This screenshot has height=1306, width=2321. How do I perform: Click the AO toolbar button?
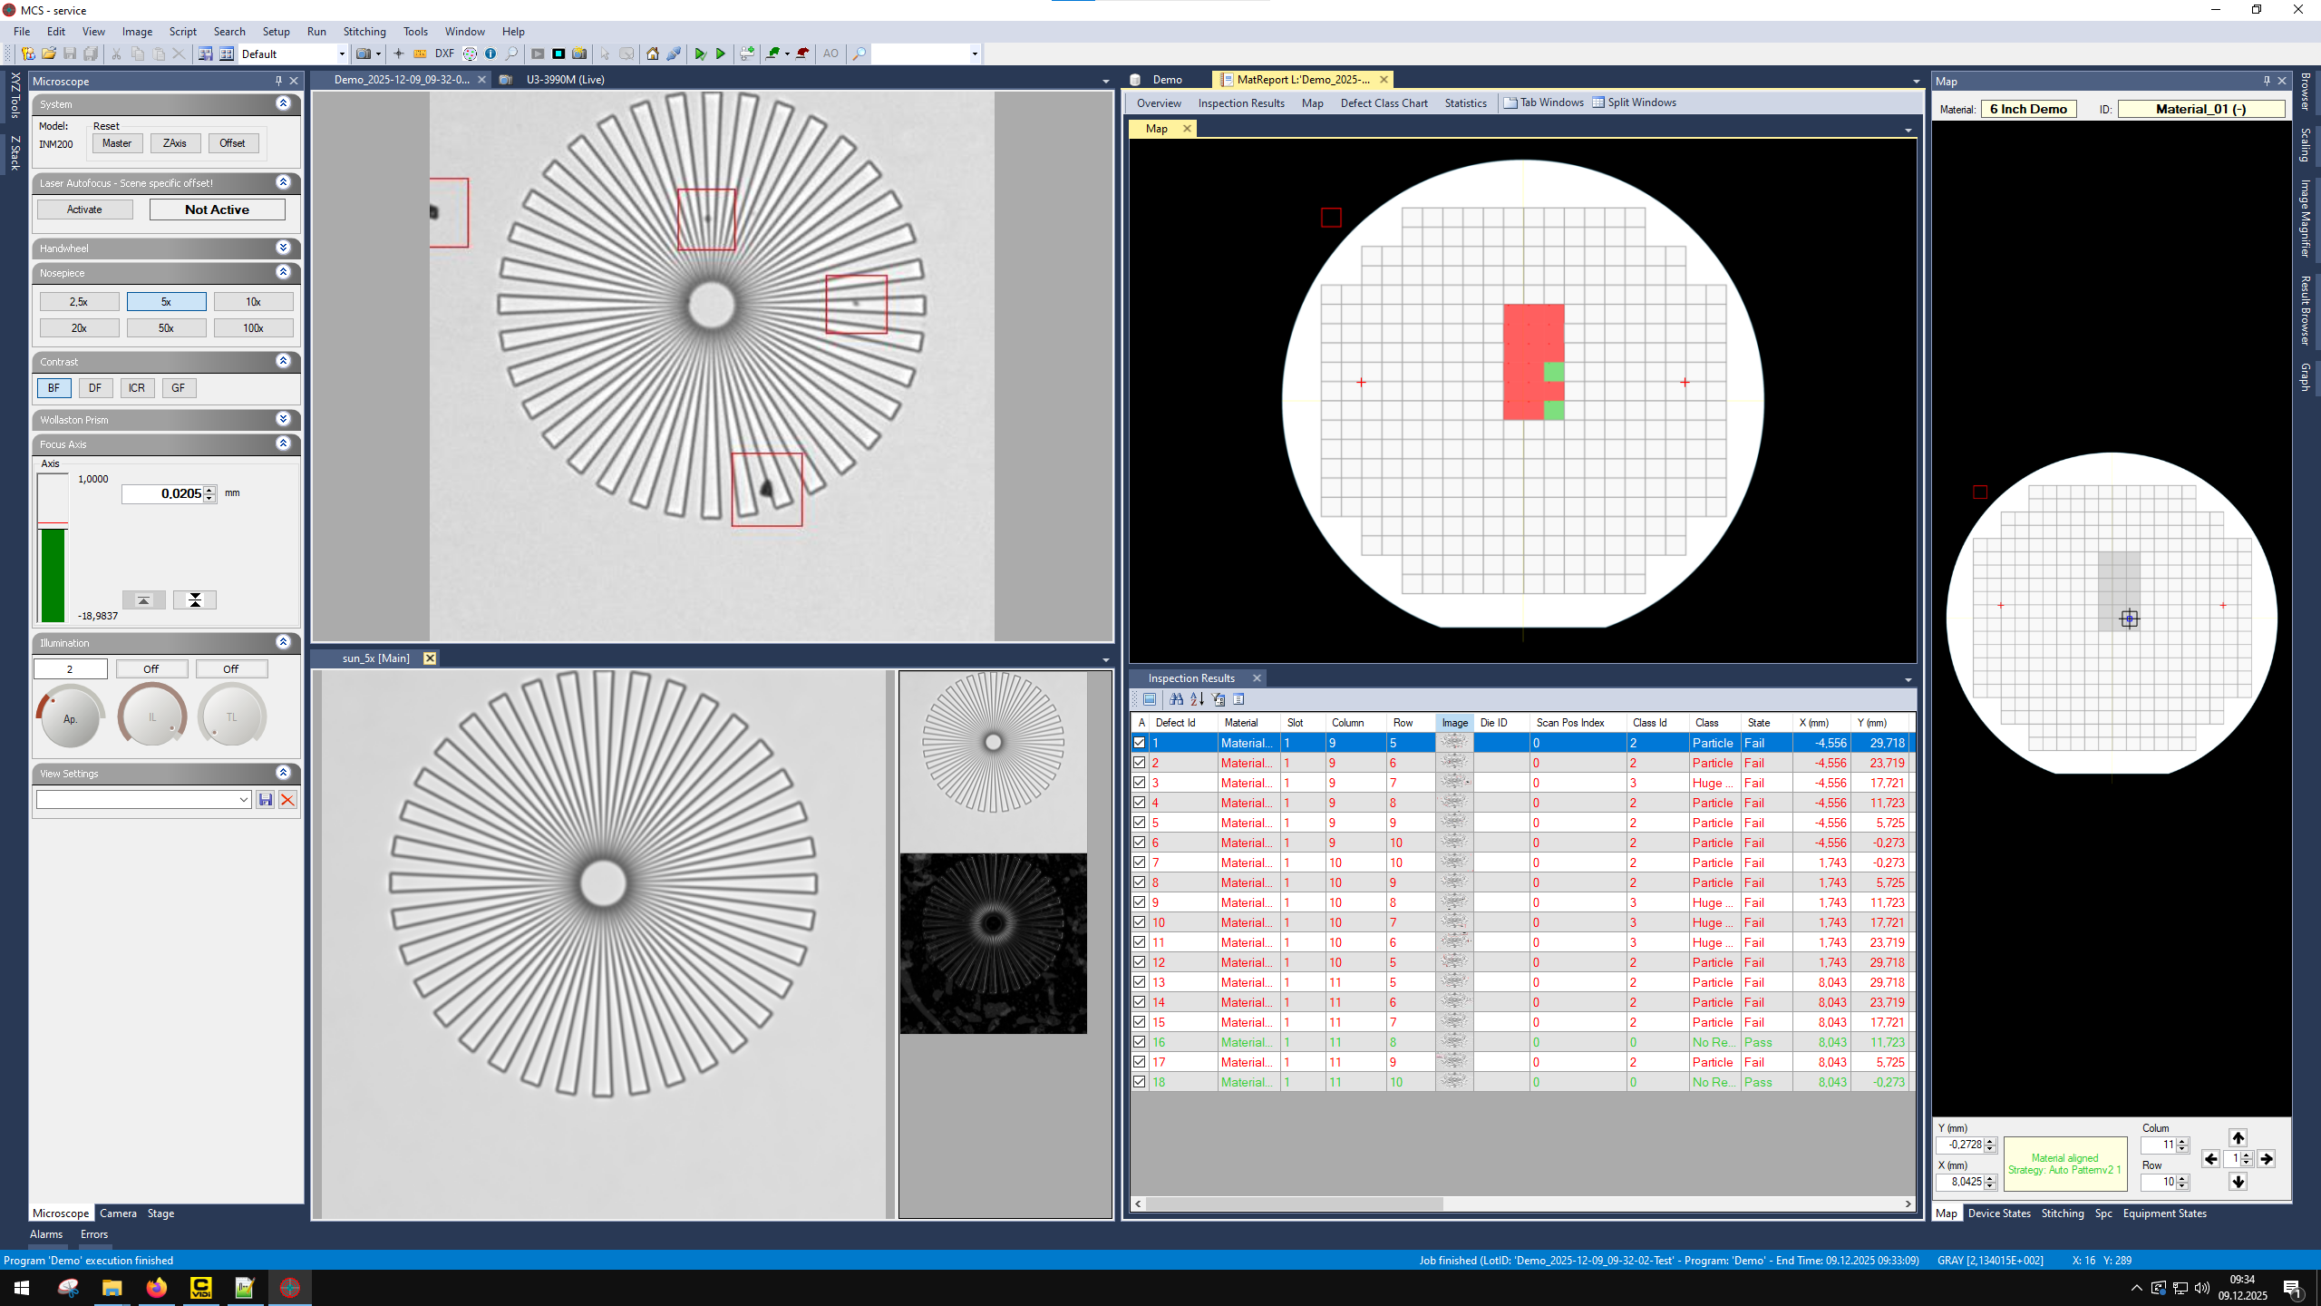point(830,54)
